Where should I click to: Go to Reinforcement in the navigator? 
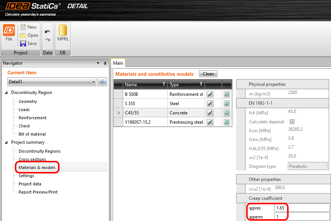pos(32,118)
